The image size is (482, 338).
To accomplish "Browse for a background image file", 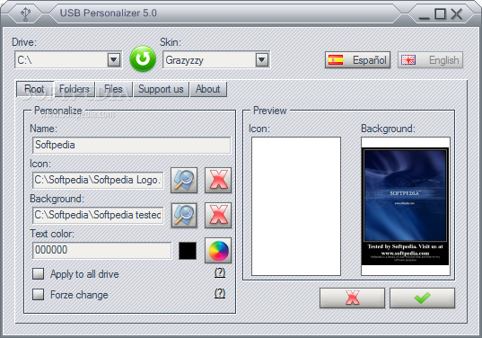I will coord(184,215).
